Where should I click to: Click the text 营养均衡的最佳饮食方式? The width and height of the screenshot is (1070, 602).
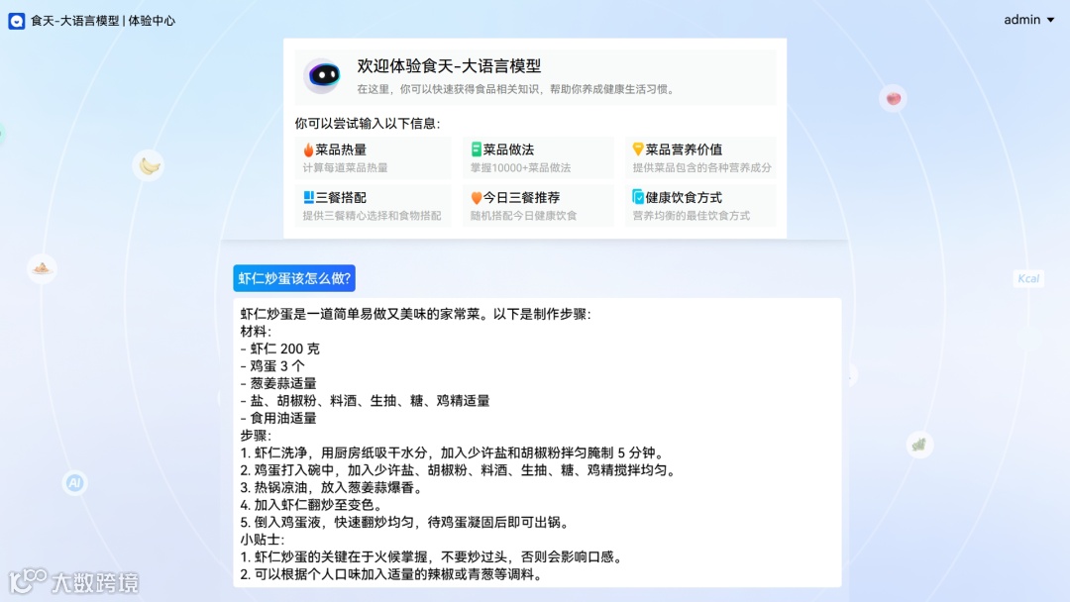point(692,216)
